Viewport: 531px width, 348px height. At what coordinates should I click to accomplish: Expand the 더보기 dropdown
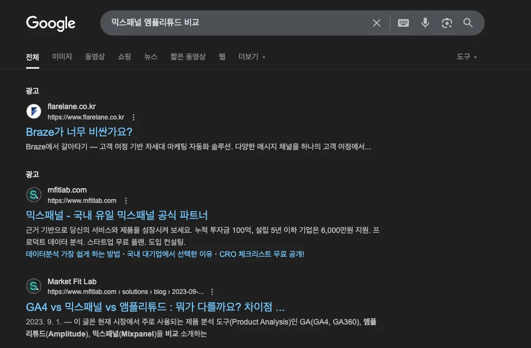click(x=252, y=57)
